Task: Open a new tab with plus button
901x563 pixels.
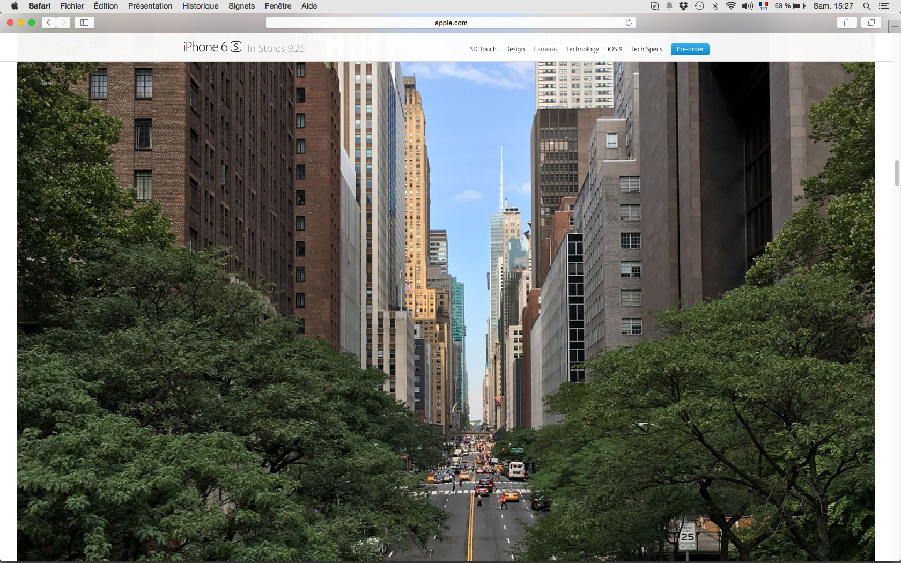Action: click(x=895, y=26)
